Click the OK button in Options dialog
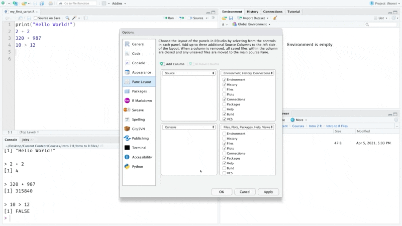The height and width of the screenshot is (226, 402). pyautogui.click(x=222, y=192)
